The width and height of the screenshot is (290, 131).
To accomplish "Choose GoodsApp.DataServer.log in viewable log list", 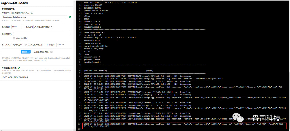I will pos(15,77).
